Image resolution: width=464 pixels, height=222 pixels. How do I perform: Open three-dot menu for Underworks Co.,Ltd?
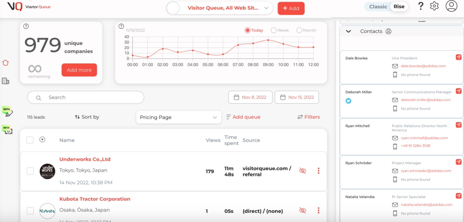(318, 171)
